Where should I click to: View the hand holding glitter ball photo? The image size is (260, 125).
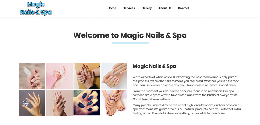[32, 103]
